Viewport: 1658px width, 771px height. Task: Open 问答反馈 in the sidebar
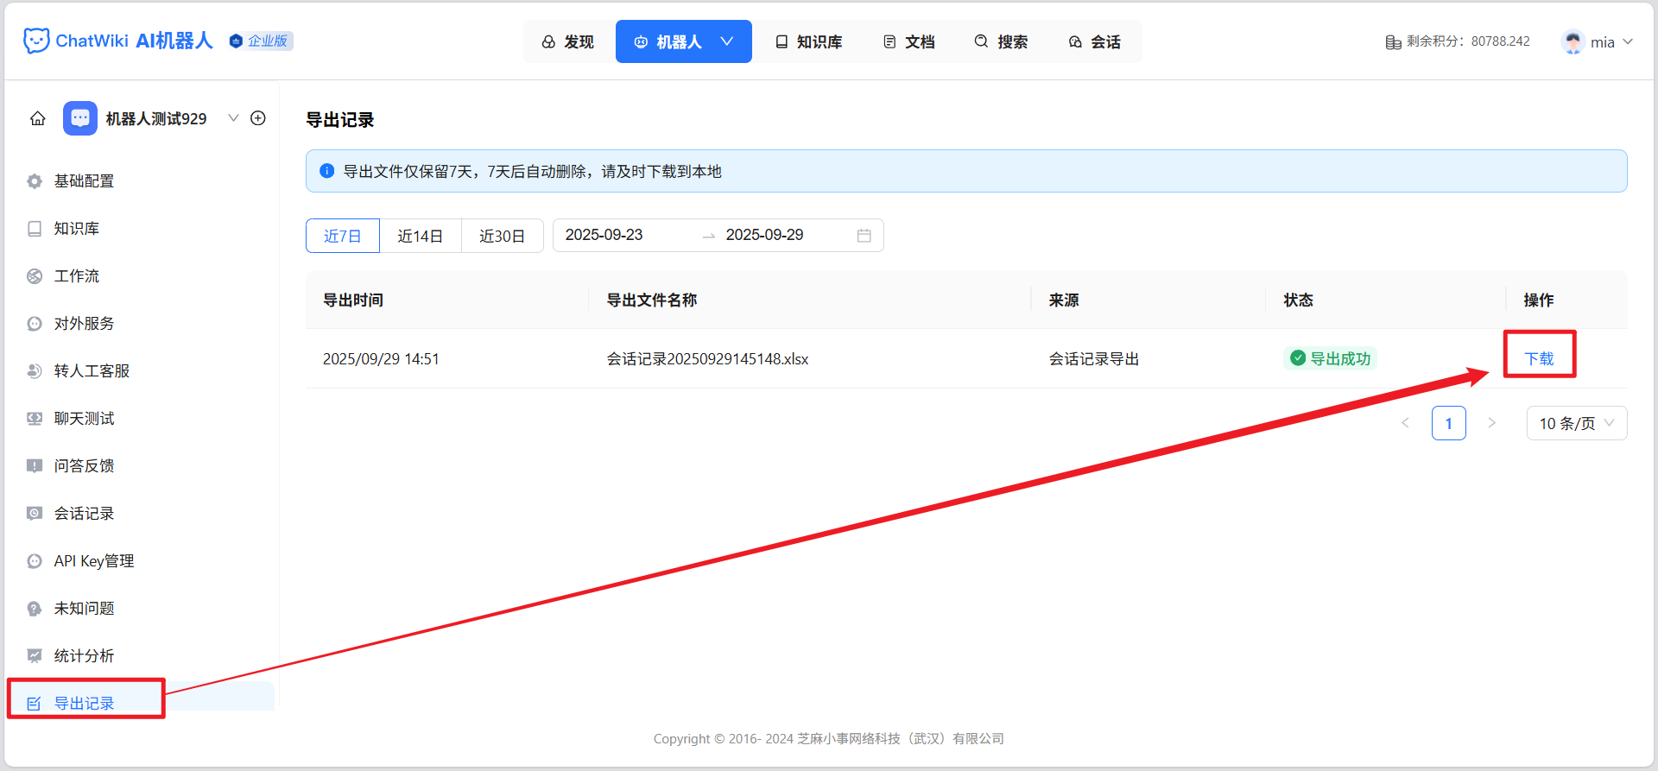coord(141,466)
